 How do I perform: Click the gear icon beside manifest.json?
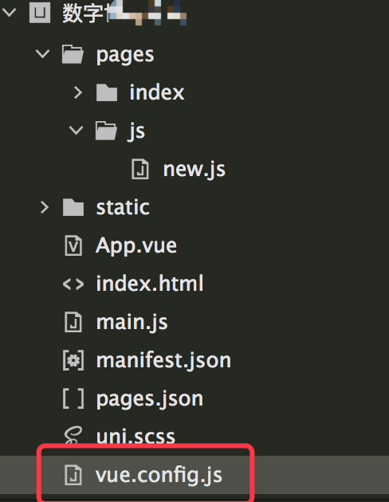tap(73, 360)
